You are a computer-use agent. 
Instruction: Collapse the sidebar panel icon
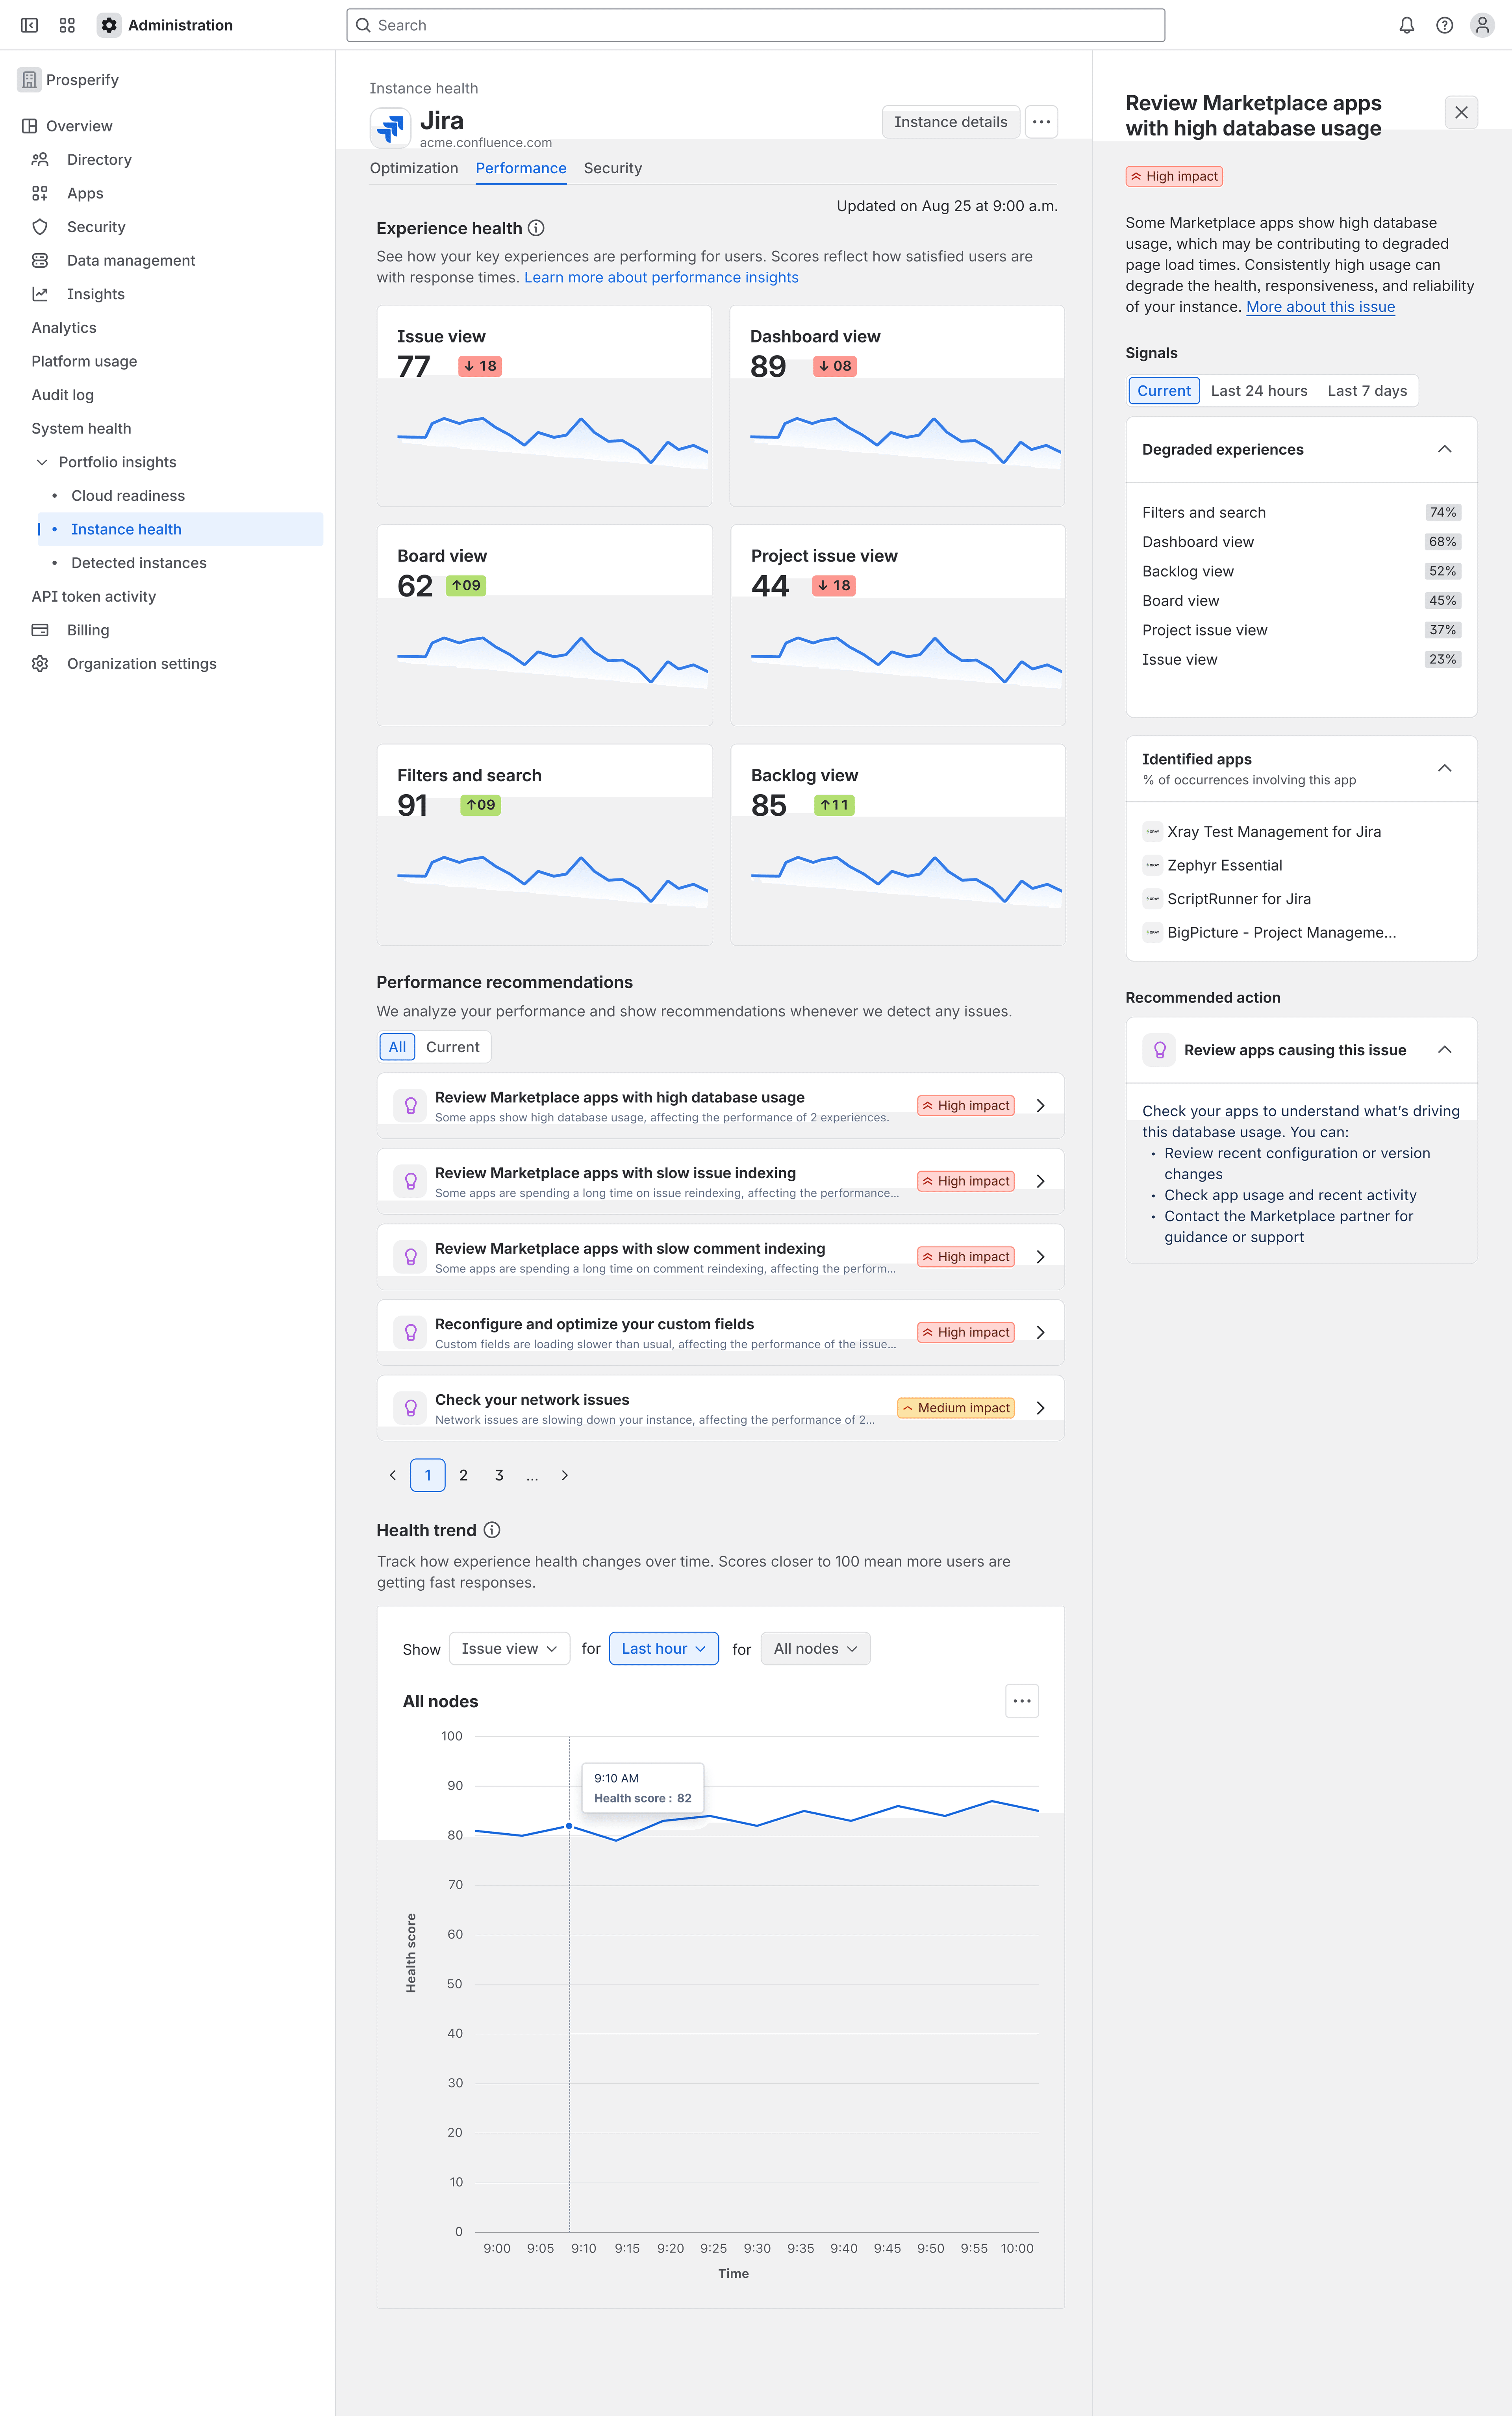[x=30, y=25]
